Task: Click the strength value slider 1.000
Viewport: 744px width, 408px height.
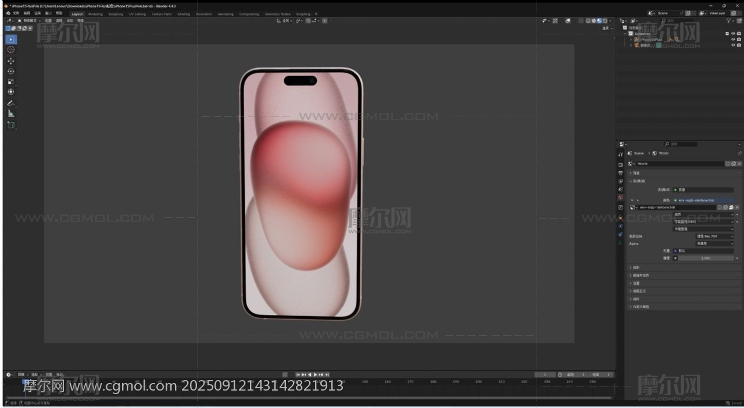Action: (x=706, y=258)
